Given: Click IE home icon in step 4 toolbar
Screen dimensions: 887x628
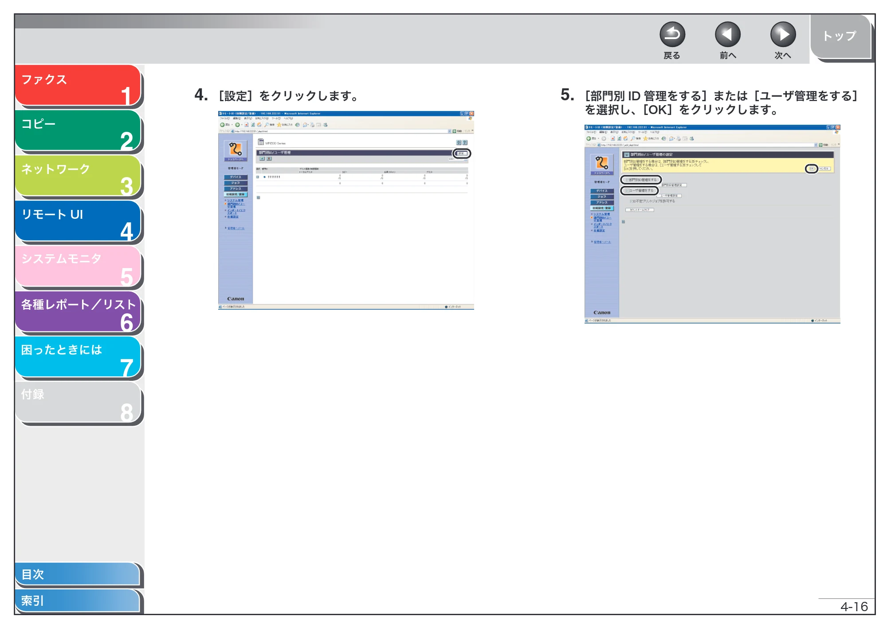Looking at the screenshot, I should 259,125.
